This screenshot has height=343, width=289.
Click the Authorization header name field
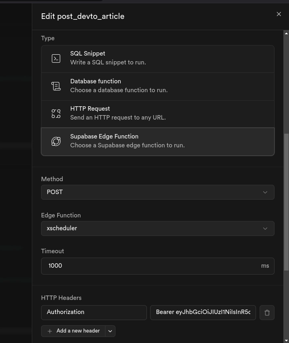(x=94, y=312)
